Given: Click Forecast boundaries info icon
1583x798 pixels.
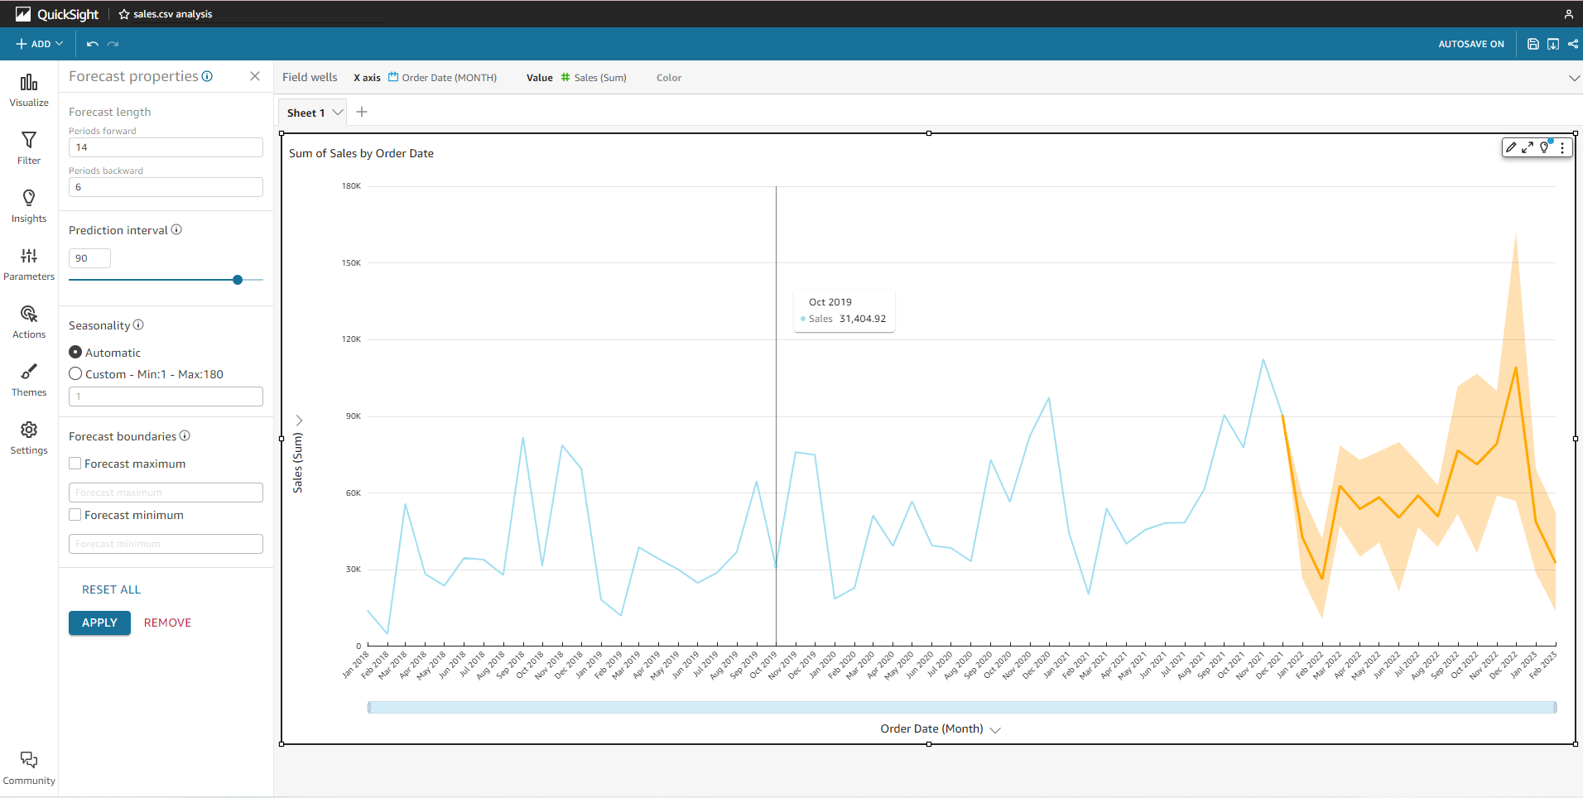Looking at the screenshot, I should 185,436.
